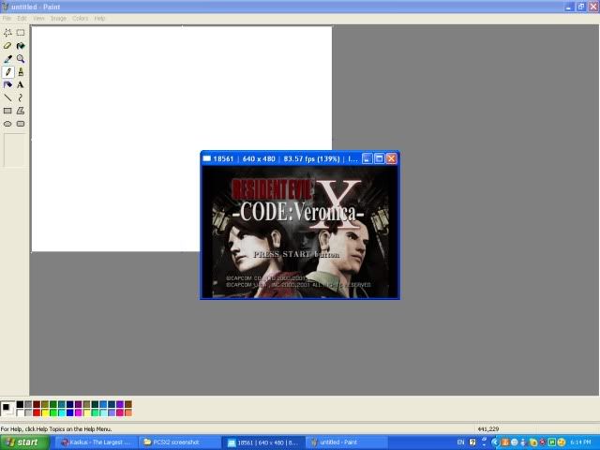Select the Pencil tool

[x=7, y=71]
